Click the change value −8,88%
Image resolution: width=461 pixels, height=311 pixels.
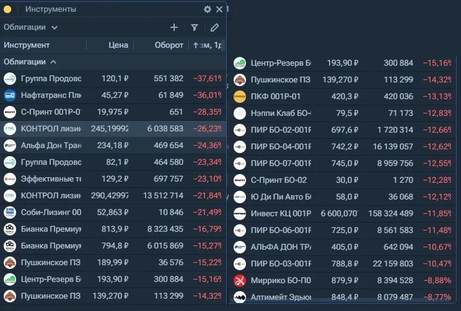(x=437, y=281)
